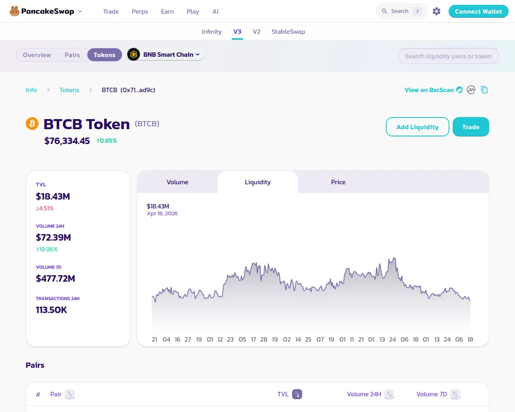Switch to the Pairs toggle option
Screen dimensions: 515x412
72,55
